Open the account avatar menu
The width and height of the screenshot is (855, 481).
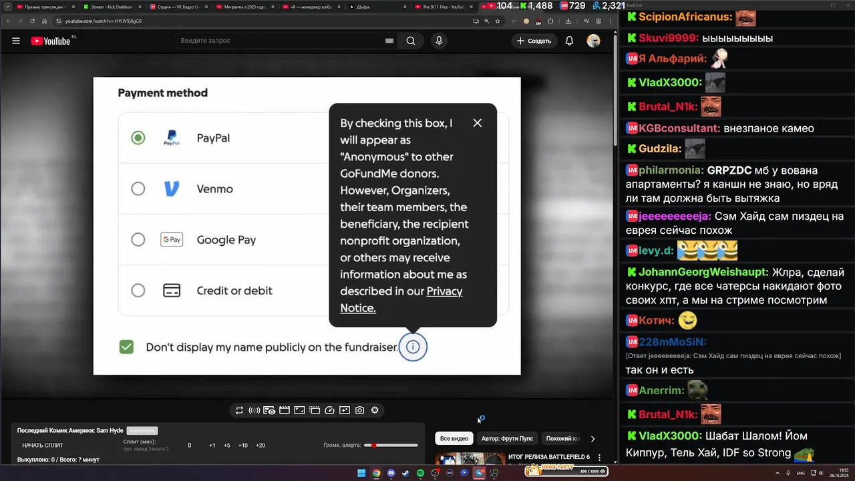pos(593,41)
